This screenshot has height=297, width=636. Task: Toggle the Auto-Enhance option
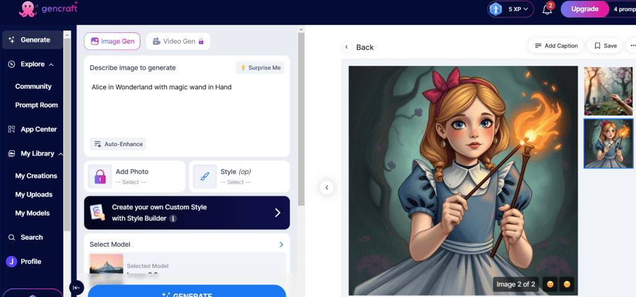[118, 144]
